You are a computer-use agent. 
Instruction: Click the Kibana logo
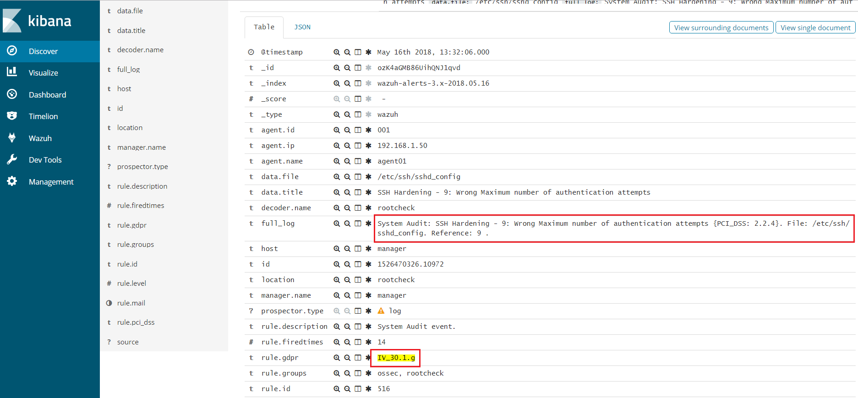click(x=37, y=21)
